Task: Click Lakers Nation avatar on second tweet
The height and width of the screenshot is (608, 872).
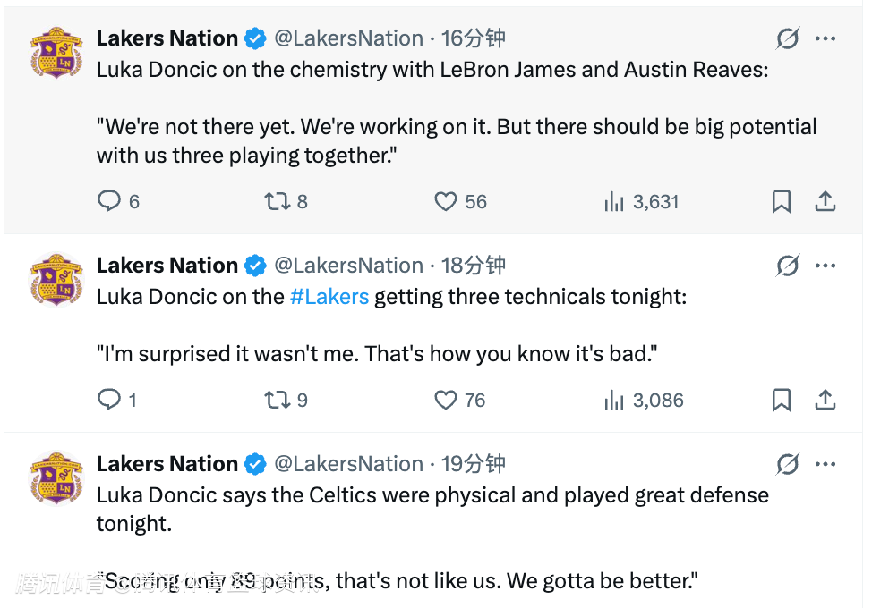Action: point(56,279)
